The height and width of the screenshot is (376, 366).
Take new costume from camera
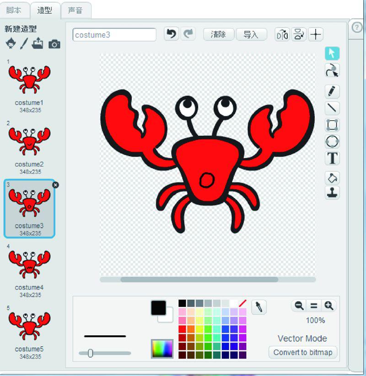[54, 44]
